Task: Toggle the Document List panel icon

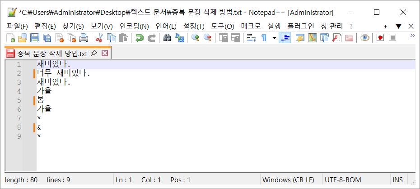Action: [324, 38]
